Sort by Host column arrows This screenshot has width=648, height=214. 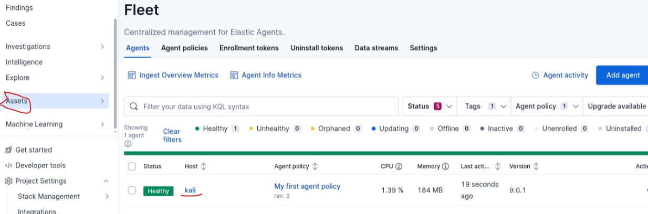tap(204, 166)
